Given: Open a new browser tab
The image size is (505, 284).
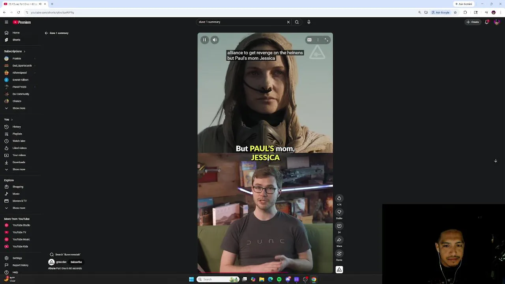Looking at the screenshot, I should click(52, 4).
